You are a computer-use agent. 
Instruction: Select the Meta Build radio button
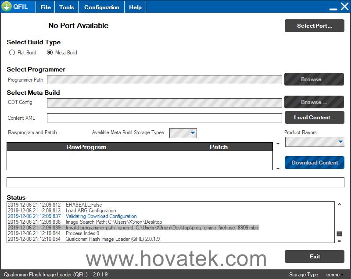(50, 53)
